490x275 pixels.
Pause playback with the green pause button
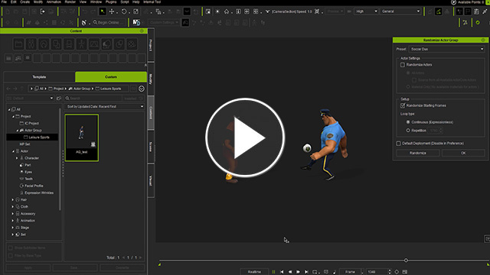coord(273,272)
